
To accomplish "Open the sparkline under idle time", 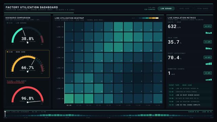I will point(209,48).
